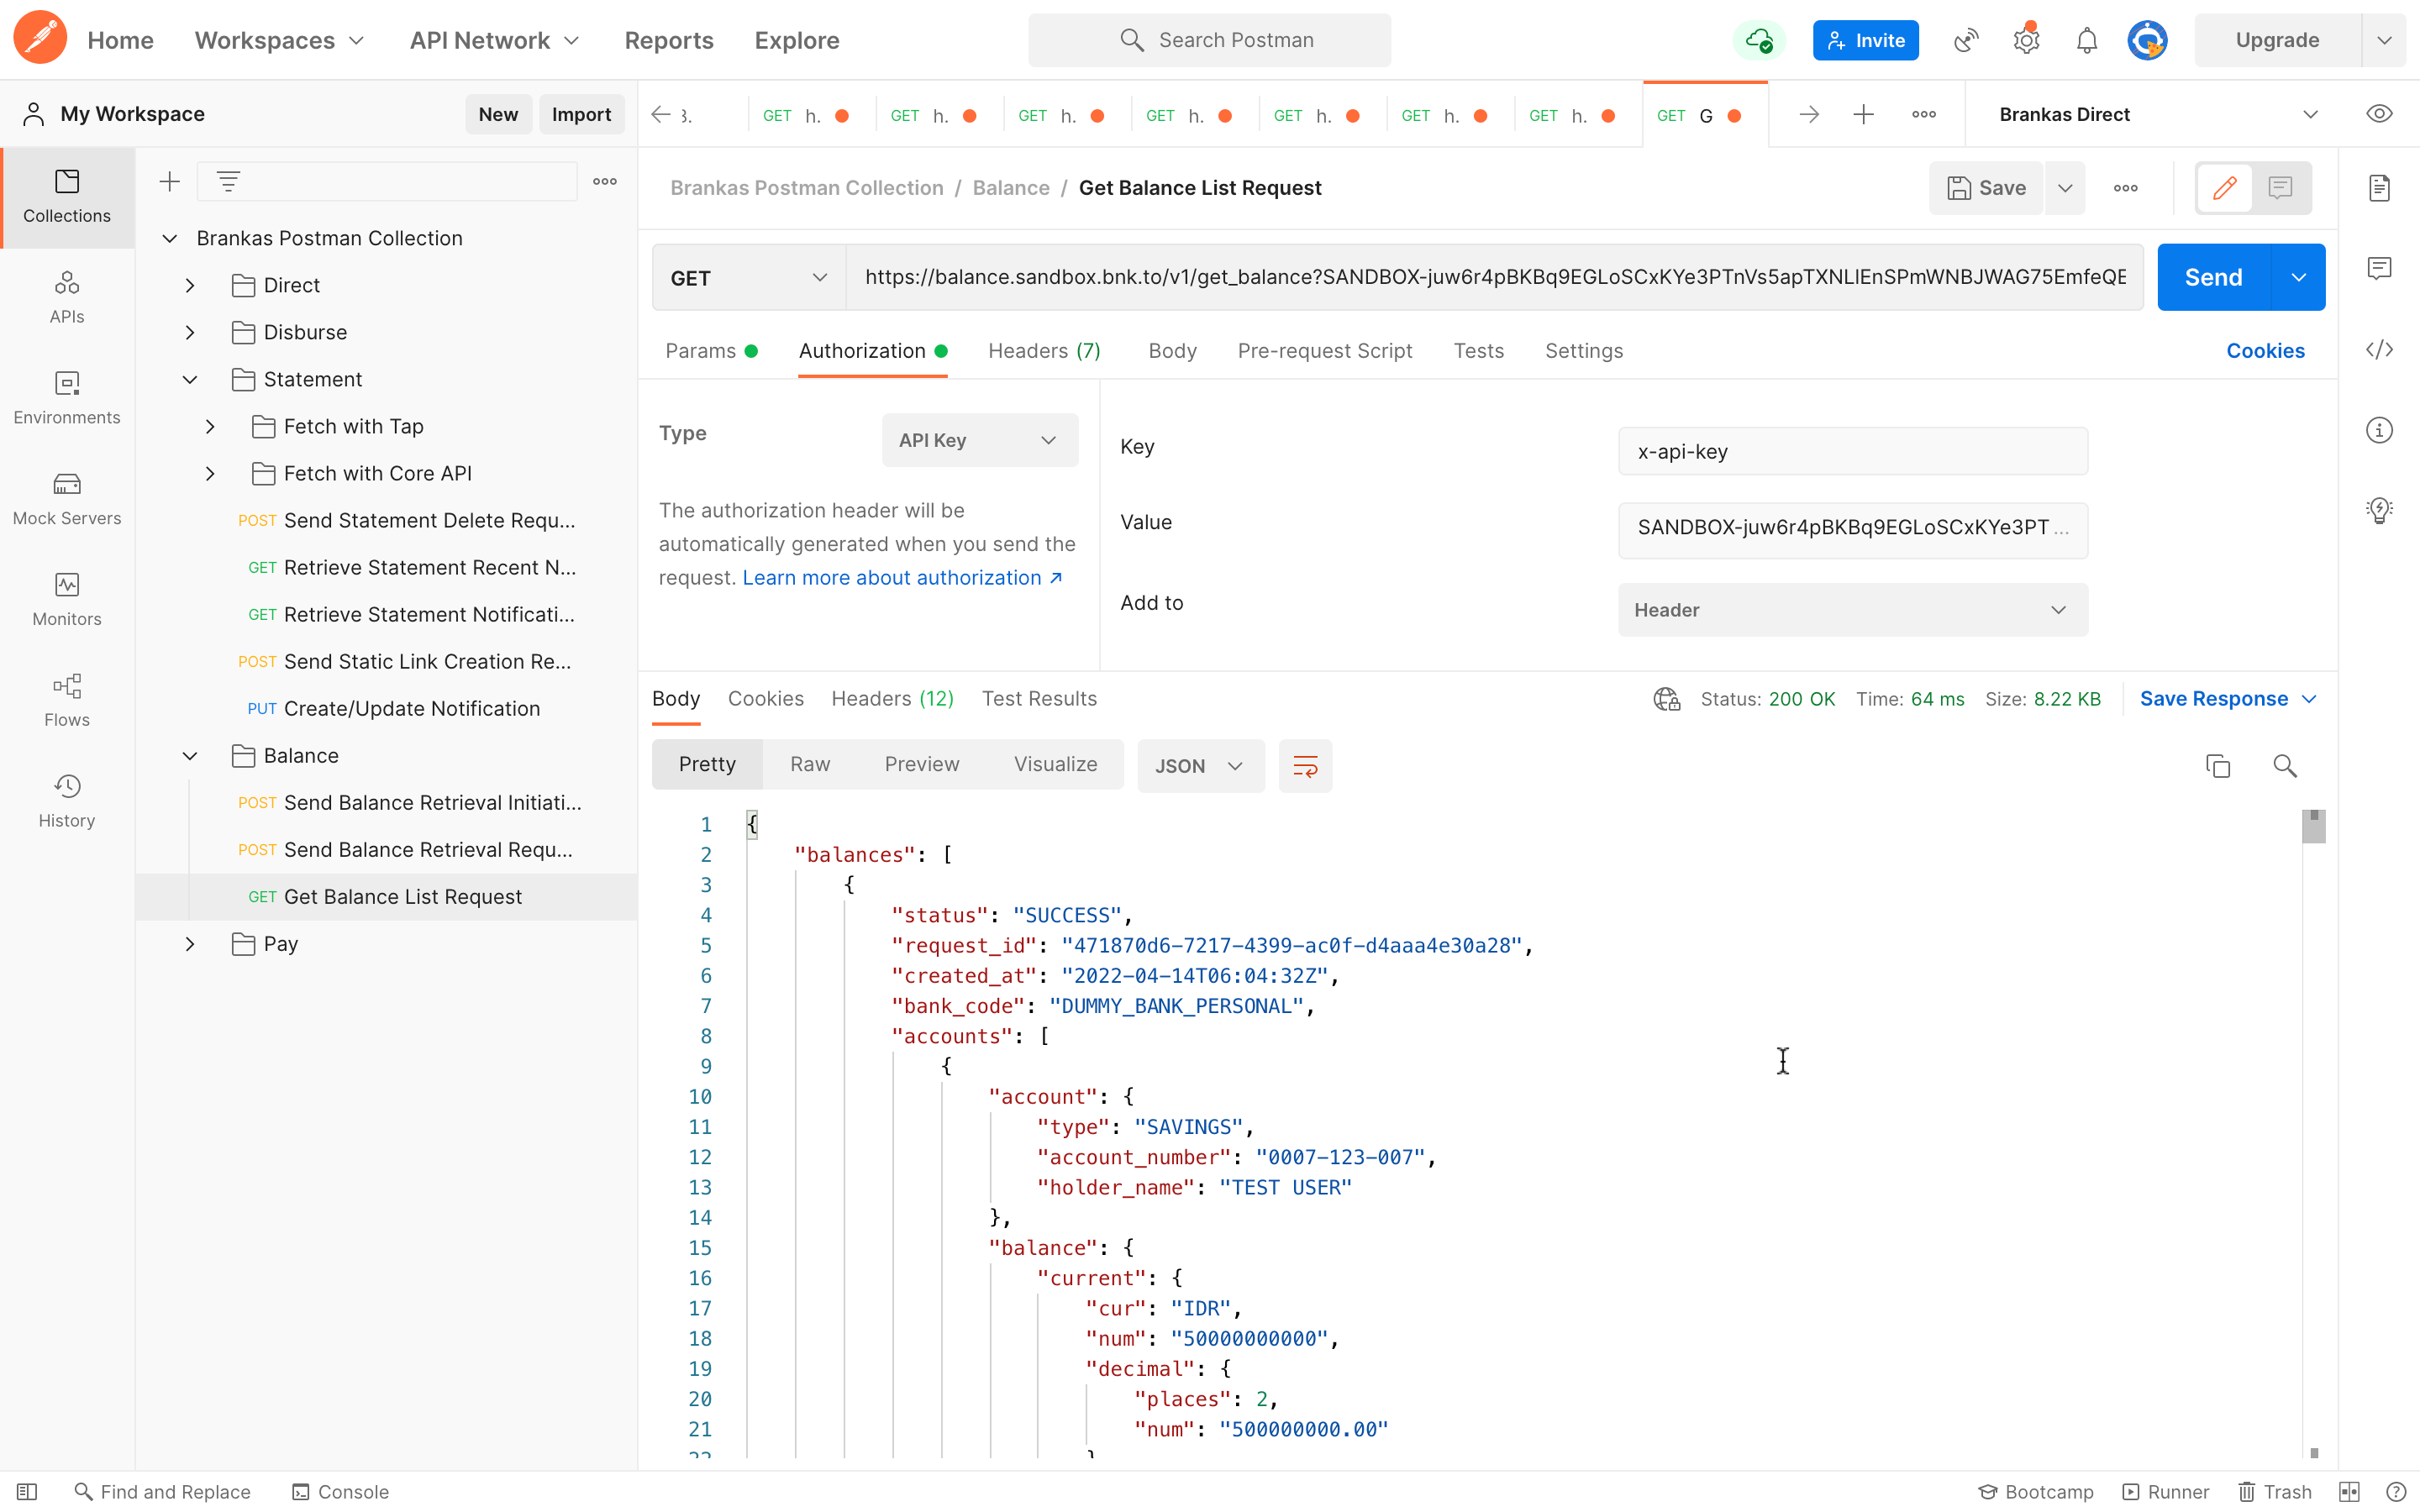Switch to the Pre-request Script tab
The height and width of the screenshot is (1512, 2420).
coord(1324,351)
